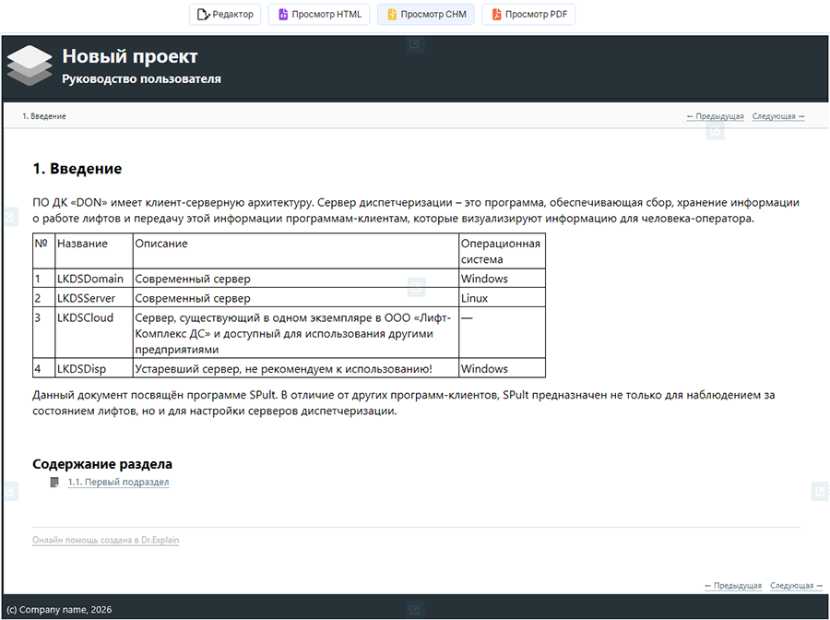Image resolution: width=830 pixels, height=620 pixels.
Task: Click the Содержание раздела heading
Action: click(x=102, y=464)
